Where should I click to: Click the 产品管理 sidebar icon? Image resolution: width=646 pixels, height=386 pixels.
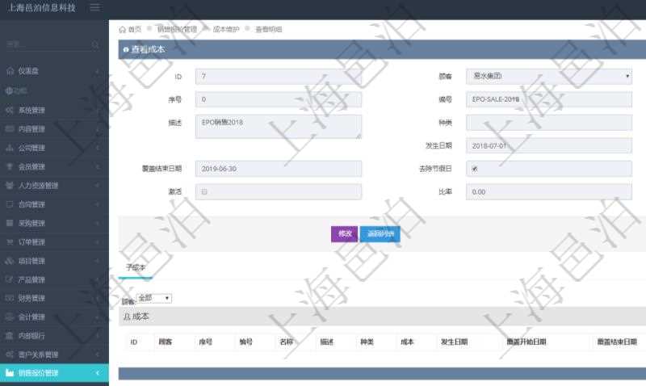pos(10,279)
